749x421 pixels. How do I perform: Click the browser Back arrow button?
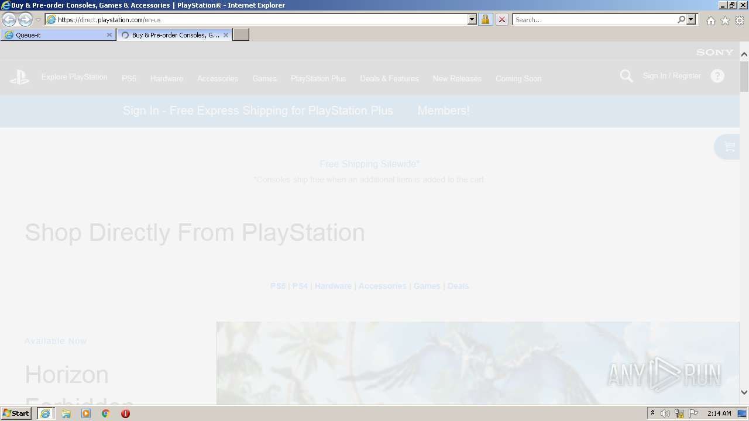[9, 20]
